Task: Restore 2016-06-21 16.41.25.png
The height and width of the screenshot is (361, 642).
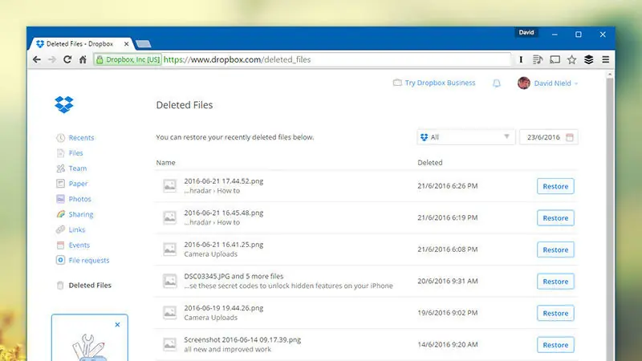Action: tap(555, 249)
